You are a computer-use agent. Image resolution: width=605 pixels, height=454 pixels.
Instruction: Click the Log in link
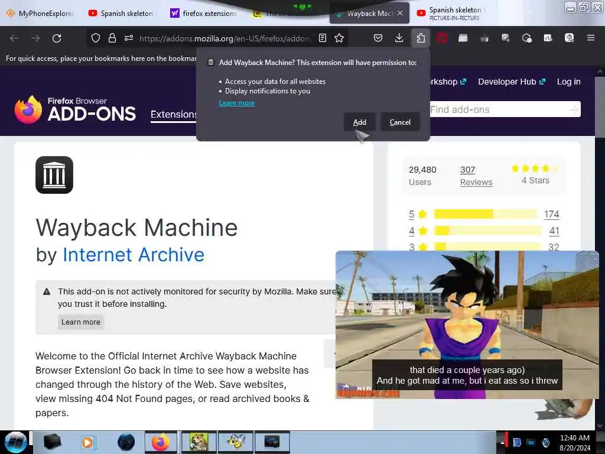(x=568, y=82)
